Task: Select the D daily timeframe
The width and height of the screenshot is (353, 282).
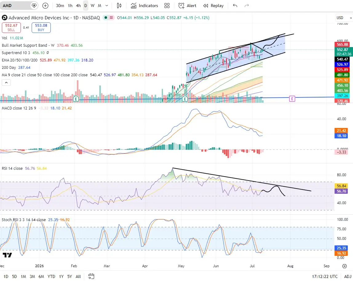Action: pyautogui.click(x=85, y=6)
